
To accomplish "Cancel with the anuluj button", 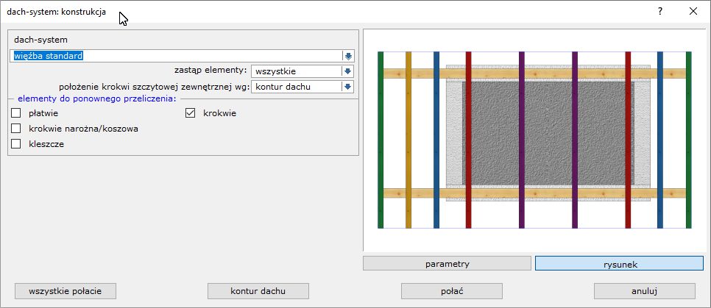I will [x=644, y=290].
